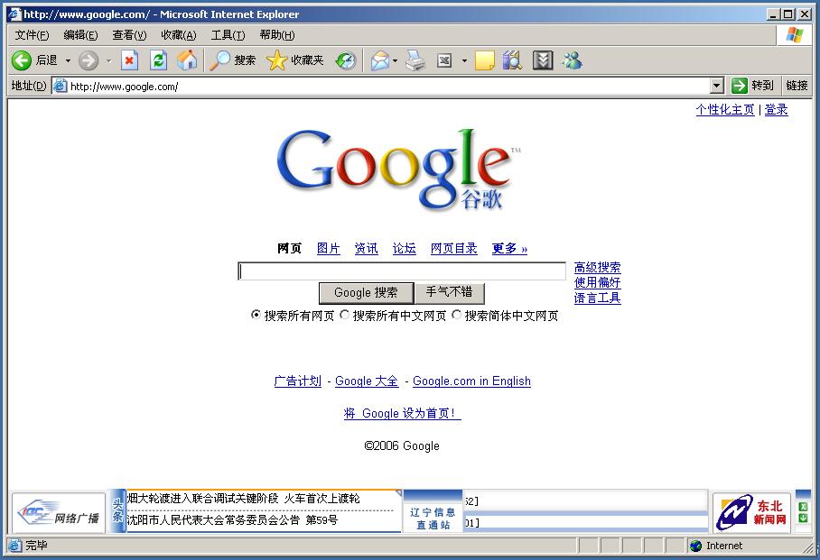This screenshot has height=560, width=820.
Task: Click the green Back arrow button
Action: click(x=22, y=60)
